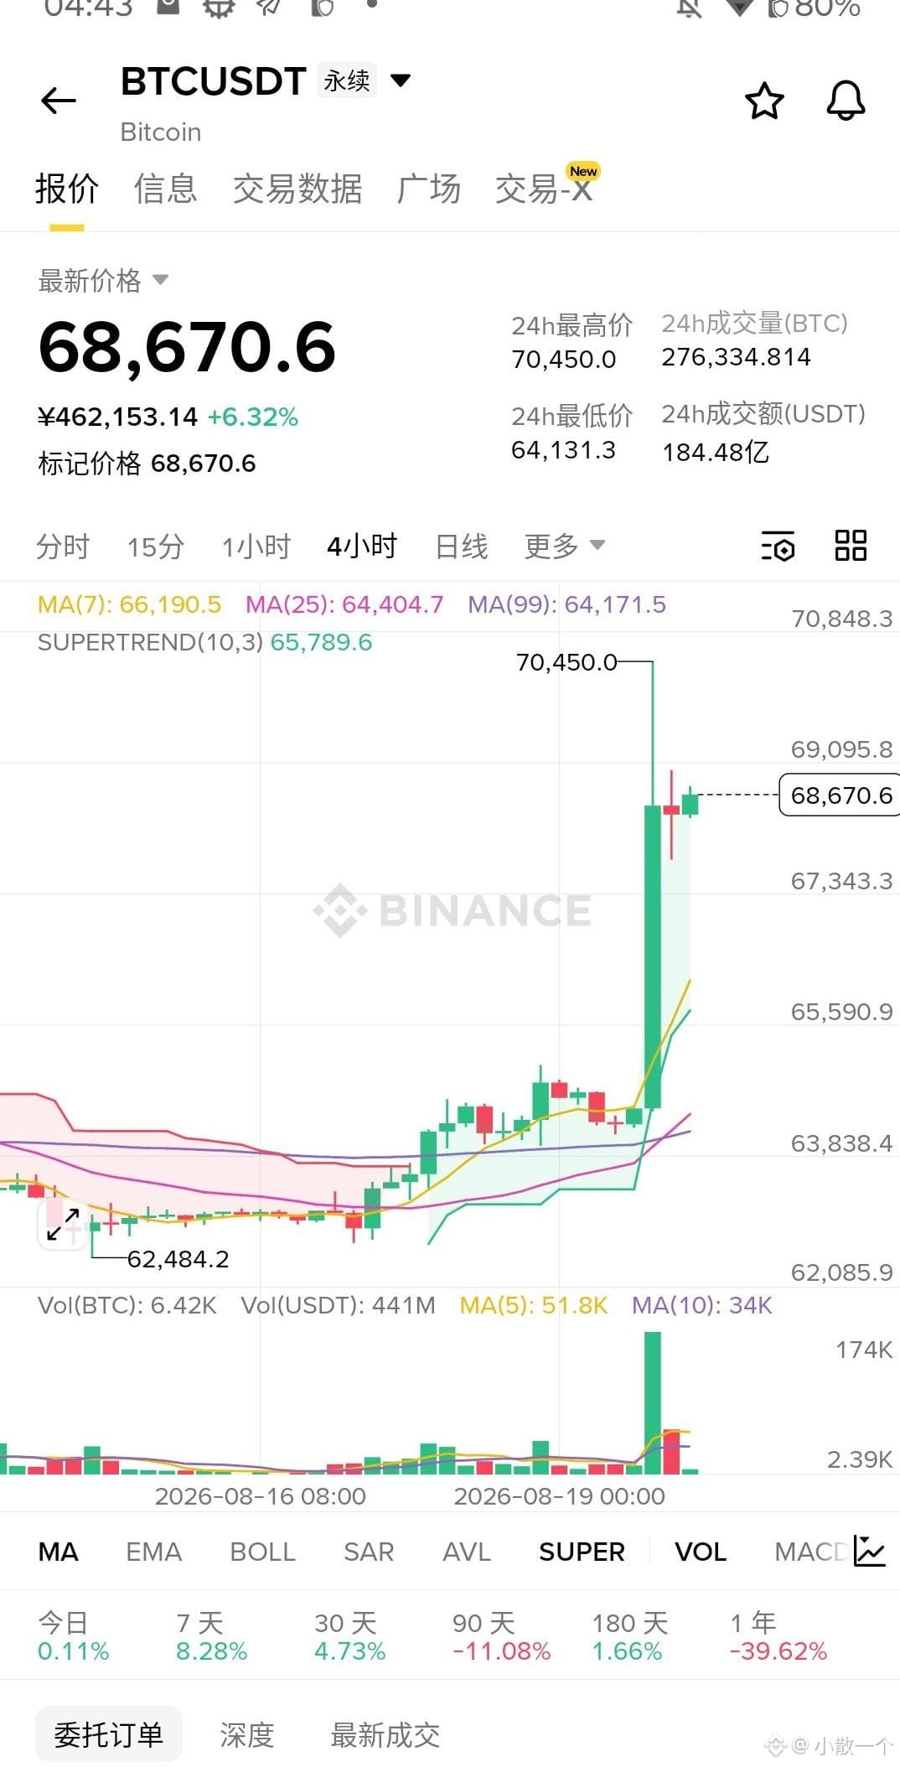Tap the large 68,670.6 latest price
The height and width of the screenshot is (1767, 900).
coord(187,347)
